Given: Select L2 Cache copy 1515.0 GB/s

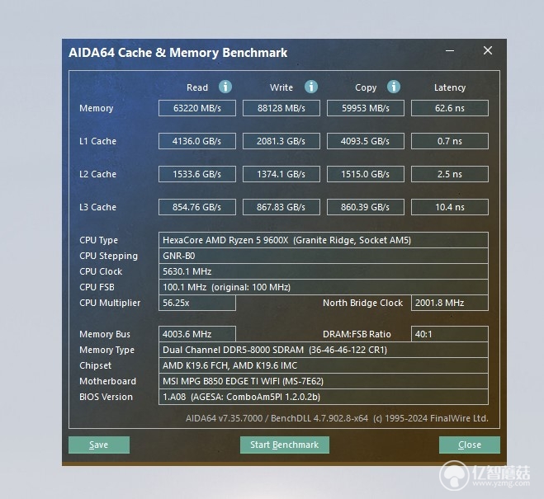Looking at the screenshot, I should coord(366,174).
